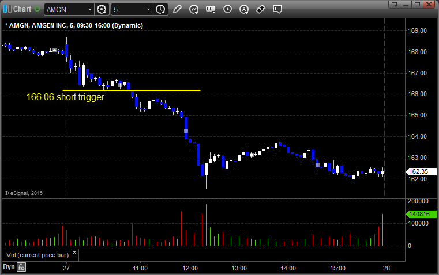
Task: Click the 12:00 time axis label
Action: (190, 268)
